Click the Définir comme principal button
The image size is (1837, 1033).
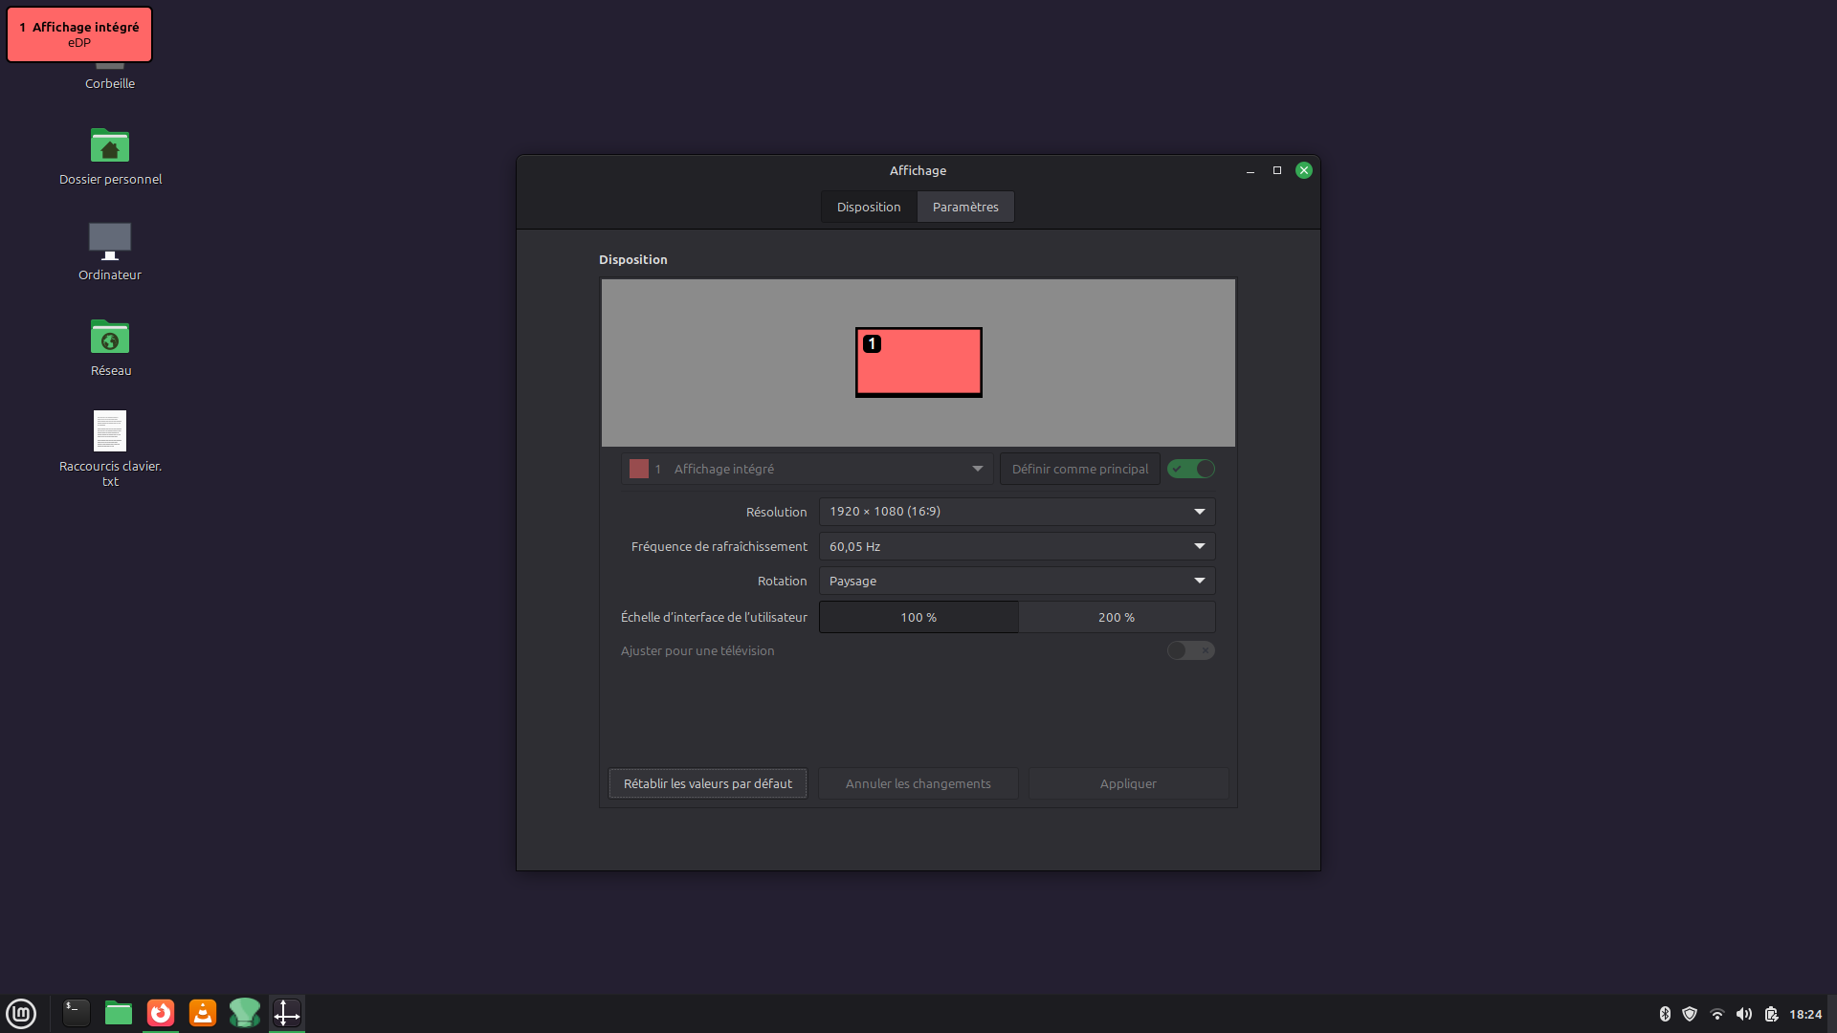tap(1080, 469)
